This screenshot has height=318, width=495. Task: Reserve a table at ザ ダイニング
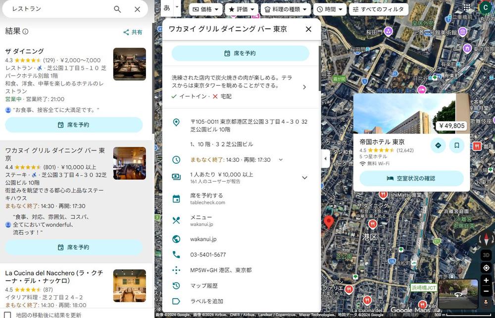coord(74,125)
